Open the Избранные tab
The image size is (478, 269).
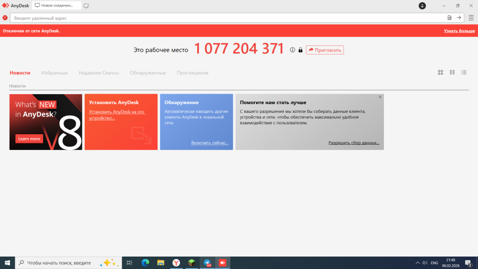(54, 73)
